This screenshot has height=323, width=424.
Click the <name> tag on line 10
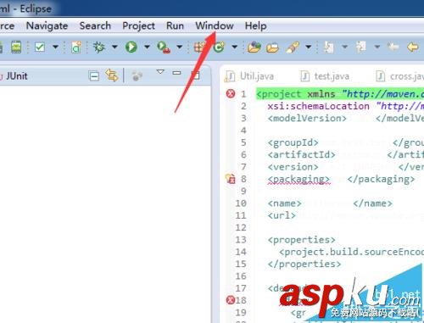[285, 203]
